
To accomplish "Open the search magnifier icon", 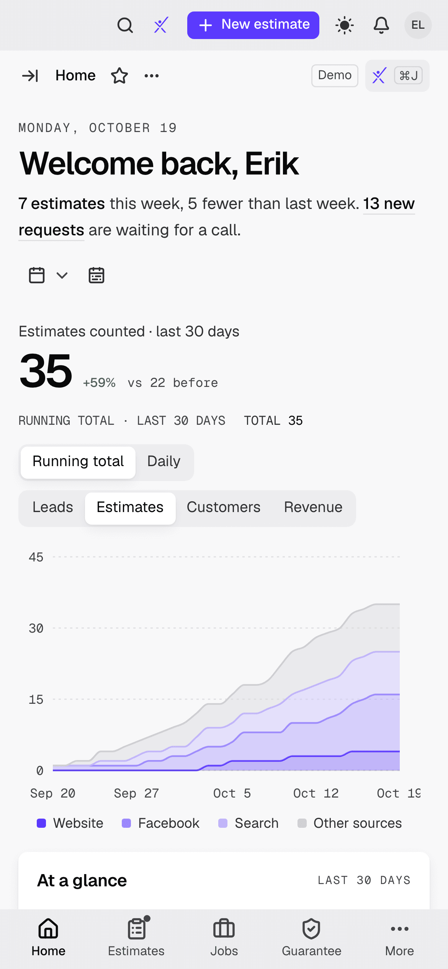I will (x=125, y=25).
